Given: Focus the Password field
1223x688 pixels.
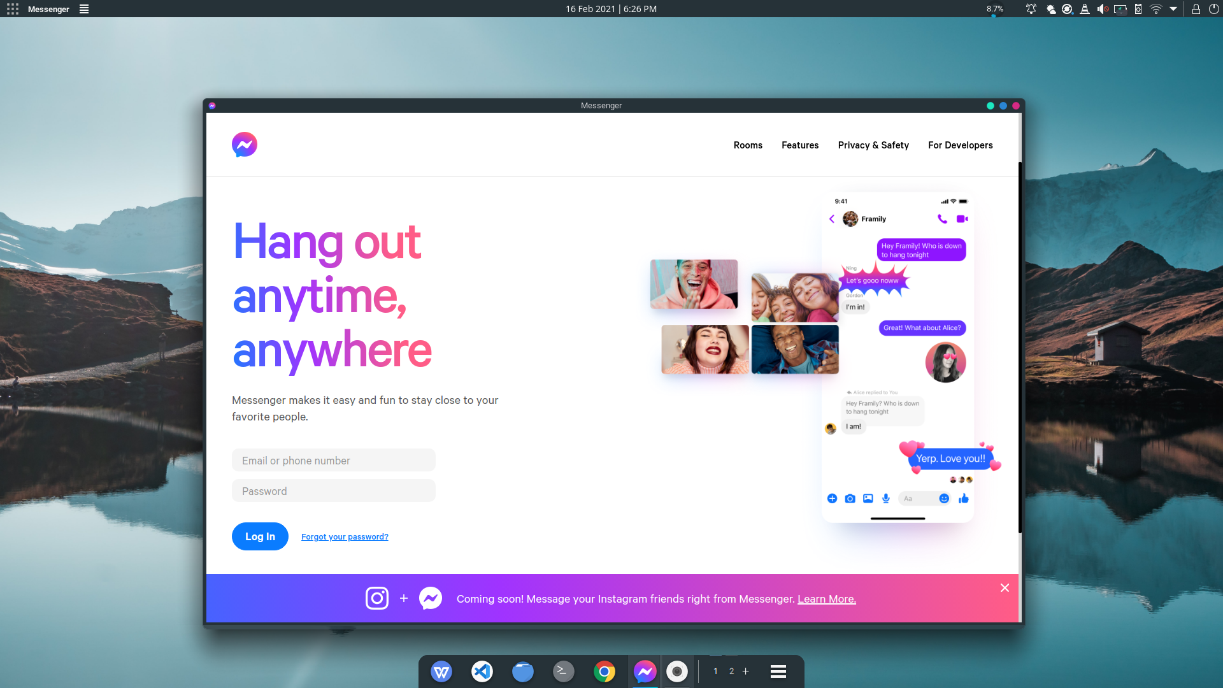Looking at the screenshot, I should [x=334, y=491].
